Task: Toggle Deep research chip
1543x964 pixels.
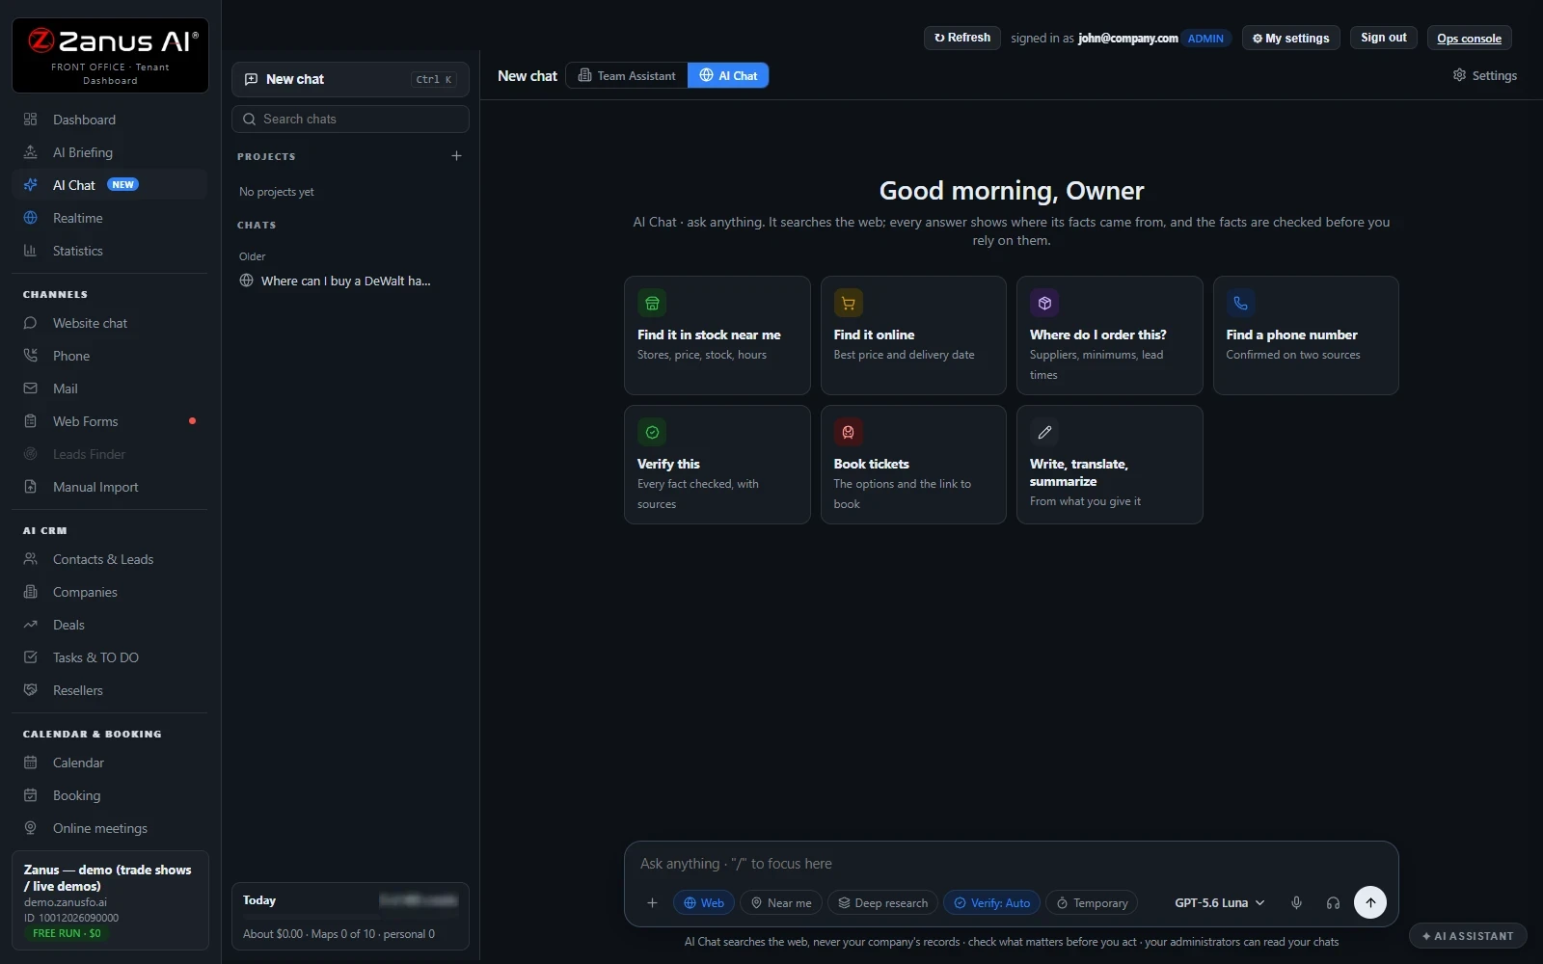Action: tap(882, 903)
